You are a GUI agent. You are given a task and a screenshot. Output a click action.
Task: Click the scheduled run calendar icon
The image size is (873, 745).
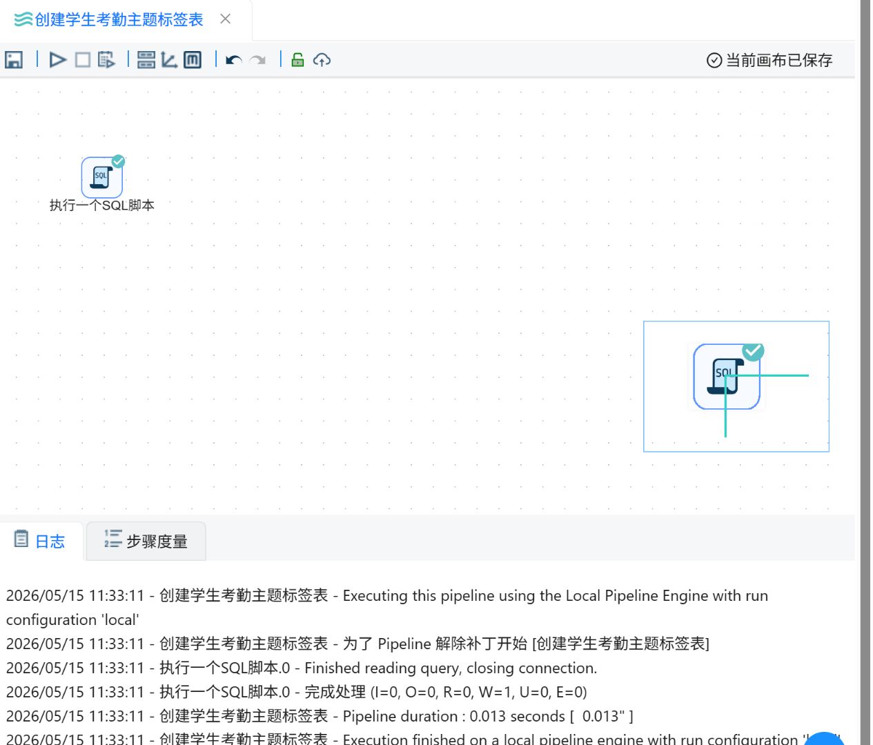click(x=106, y=60)
